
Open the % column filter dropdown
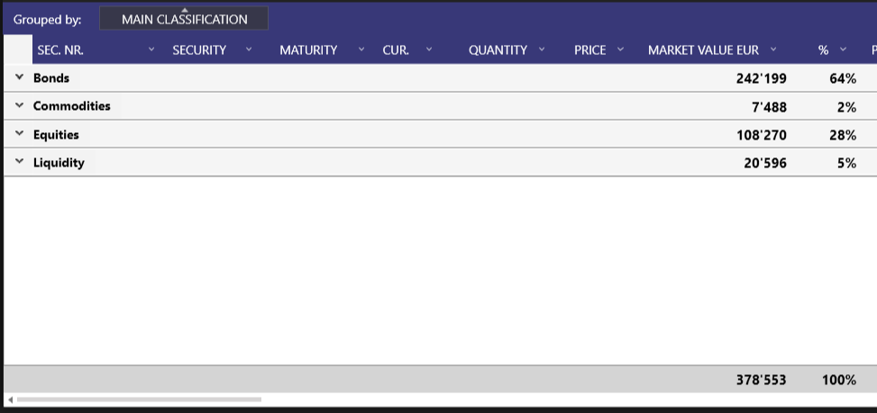pyautogui.click(x=844, y=49)
